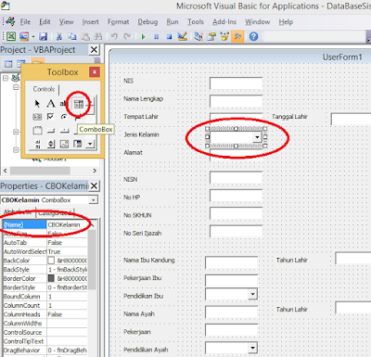Open the Add-Ins menu

pyautogui.click(x=224, y=22)
